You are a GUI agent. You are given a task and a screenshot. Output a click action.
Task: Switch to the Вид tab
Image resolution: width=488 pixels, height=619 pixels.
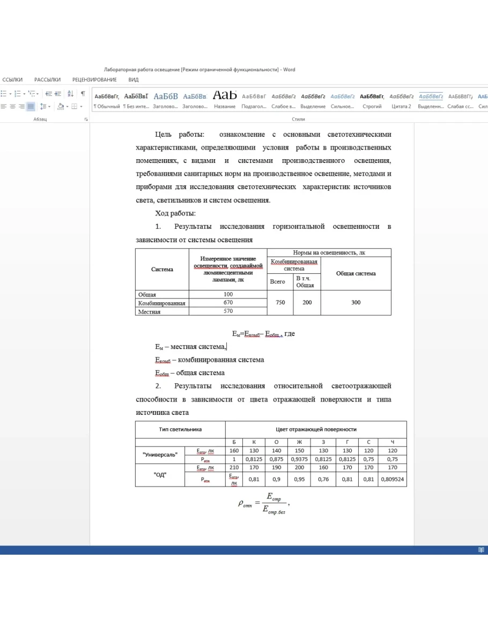coord(134,80)
